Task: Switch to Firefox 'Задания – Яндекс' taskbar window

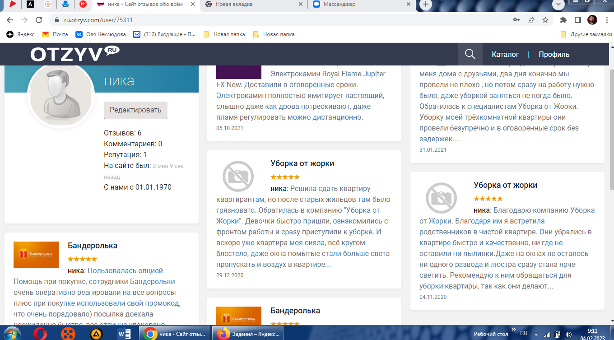Action: point(249,334)
